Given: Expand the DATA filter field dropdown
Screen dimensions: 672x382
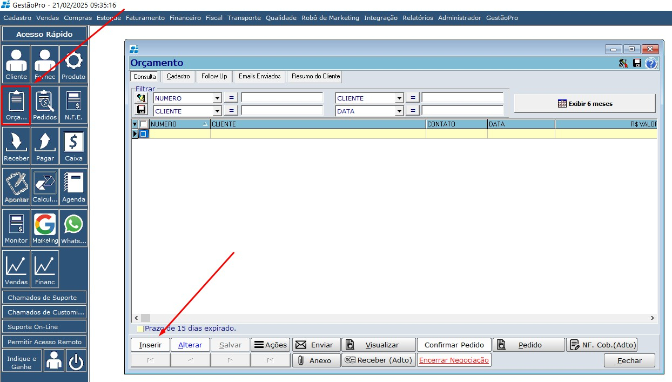Looking at the screenshot, I should tap(399, 111).
